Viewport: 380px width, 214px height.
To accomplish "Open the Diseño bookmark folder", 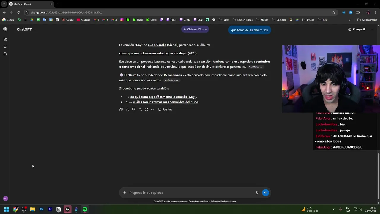I will [308, 20].
